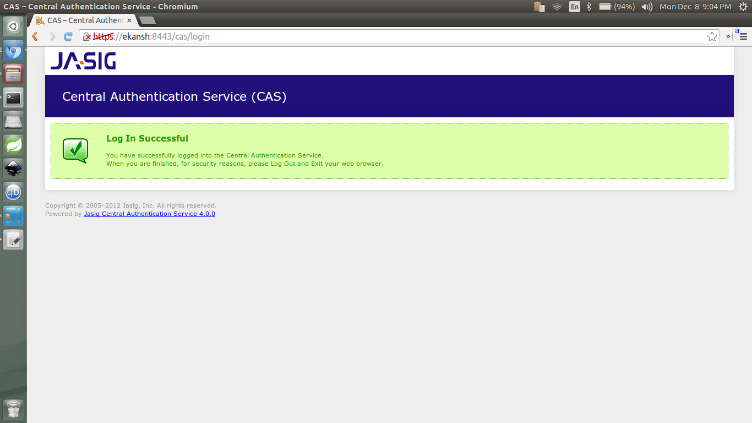Open Inkscape from the dock
The height and width of the screenshot is (423, 752).
pos(13,168)
